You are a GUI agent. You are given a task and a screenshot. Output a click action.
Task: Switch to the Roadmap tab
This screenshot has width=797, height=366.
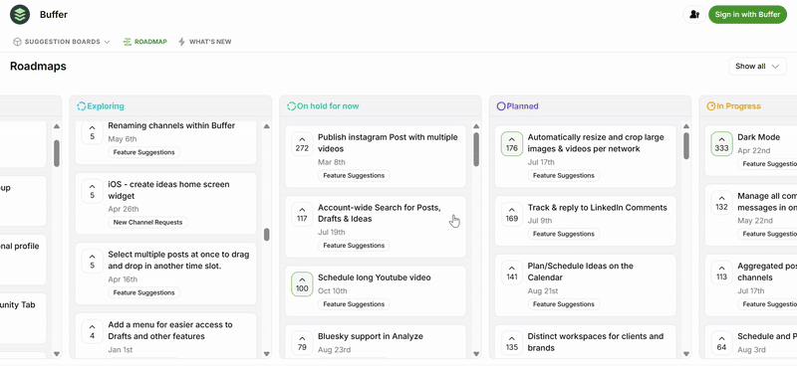pos(144,42)
